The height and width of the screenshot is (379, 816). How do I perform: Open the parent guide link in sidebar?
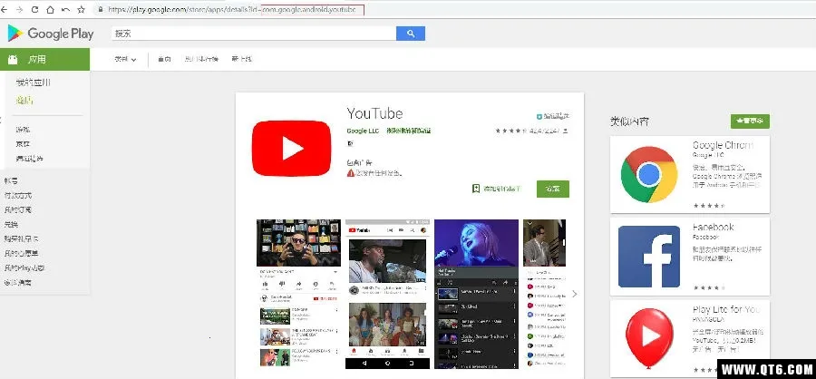18,283
